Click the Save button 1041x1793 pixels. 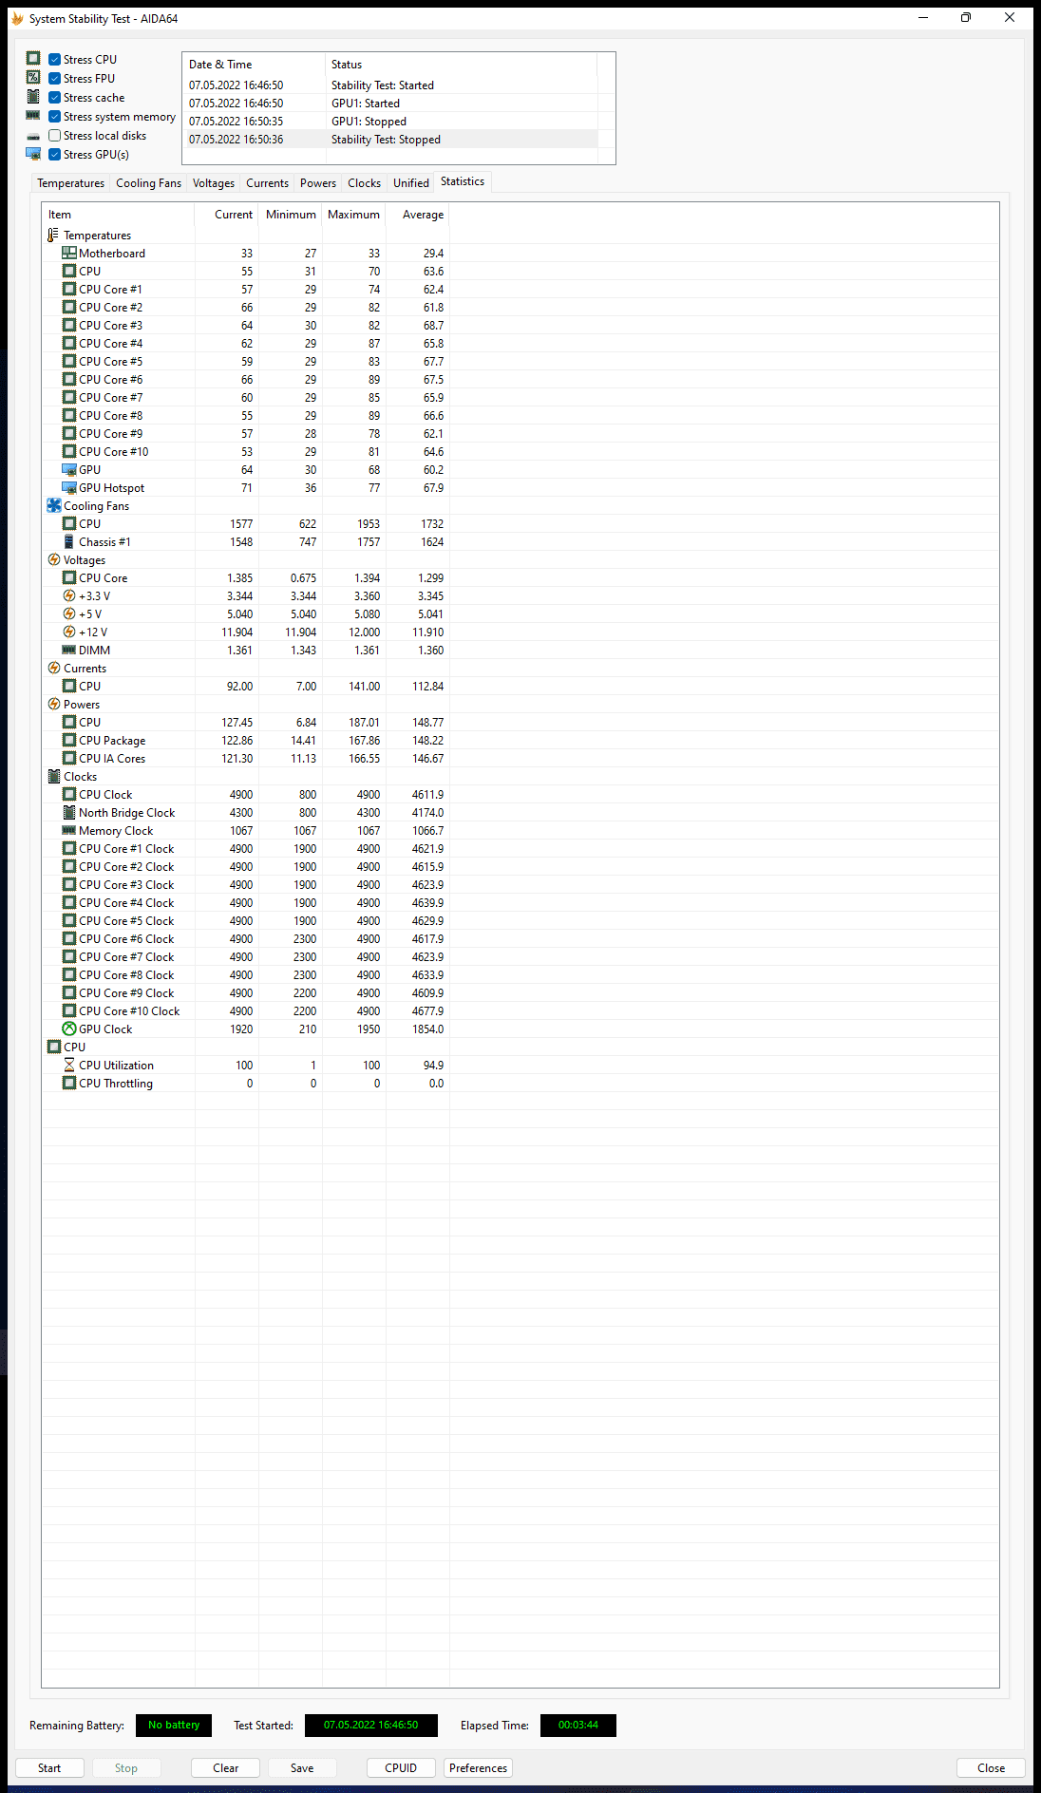click(302, 1767)
